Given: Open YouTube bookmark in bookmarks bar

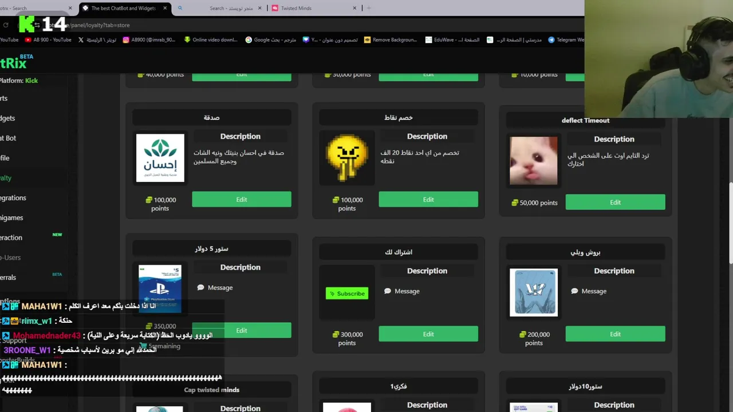Looking at the screenshot, I should point(10,39).
